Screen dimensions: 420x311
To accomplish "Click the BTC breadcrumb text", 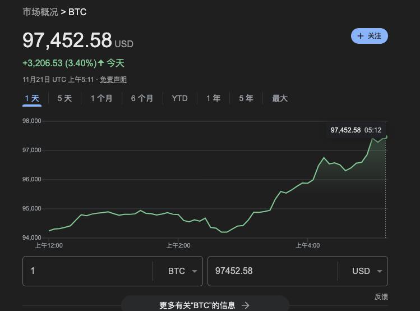I will coord(77,12).
